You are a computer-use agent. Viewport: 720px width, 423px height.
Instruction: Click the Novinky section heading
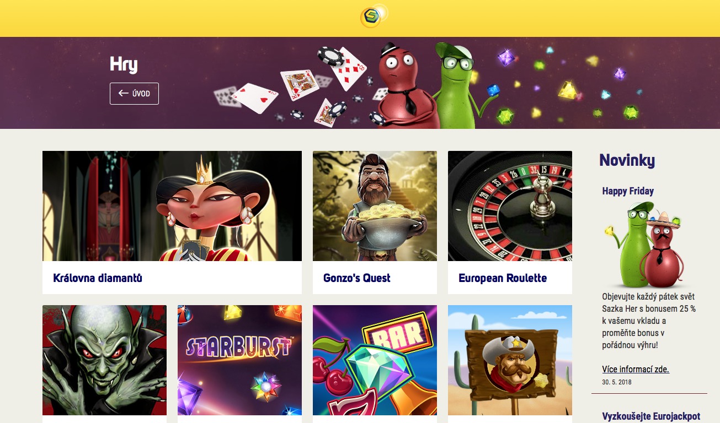click(627, 160)
